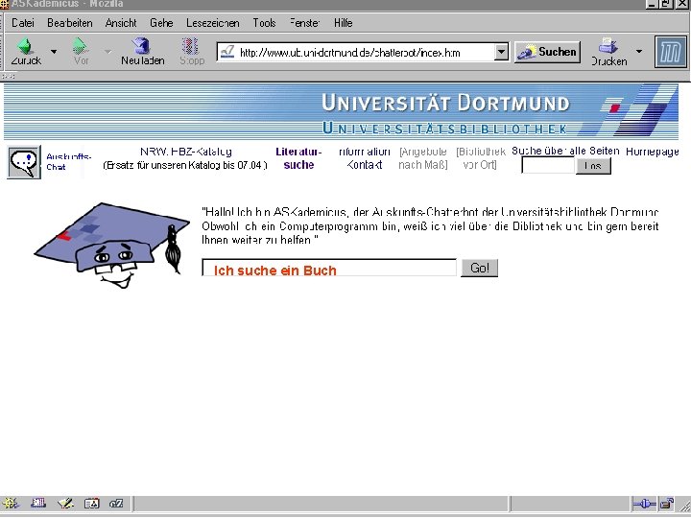Open the Drucken options dropdown arrow
Screen dimensions: 691x518
coord(639,51)
